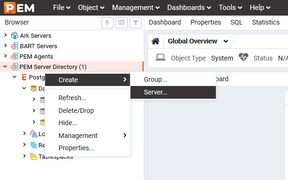Select Delete/Drop in the context menu
288x180 pixels.
click(87, 111)
